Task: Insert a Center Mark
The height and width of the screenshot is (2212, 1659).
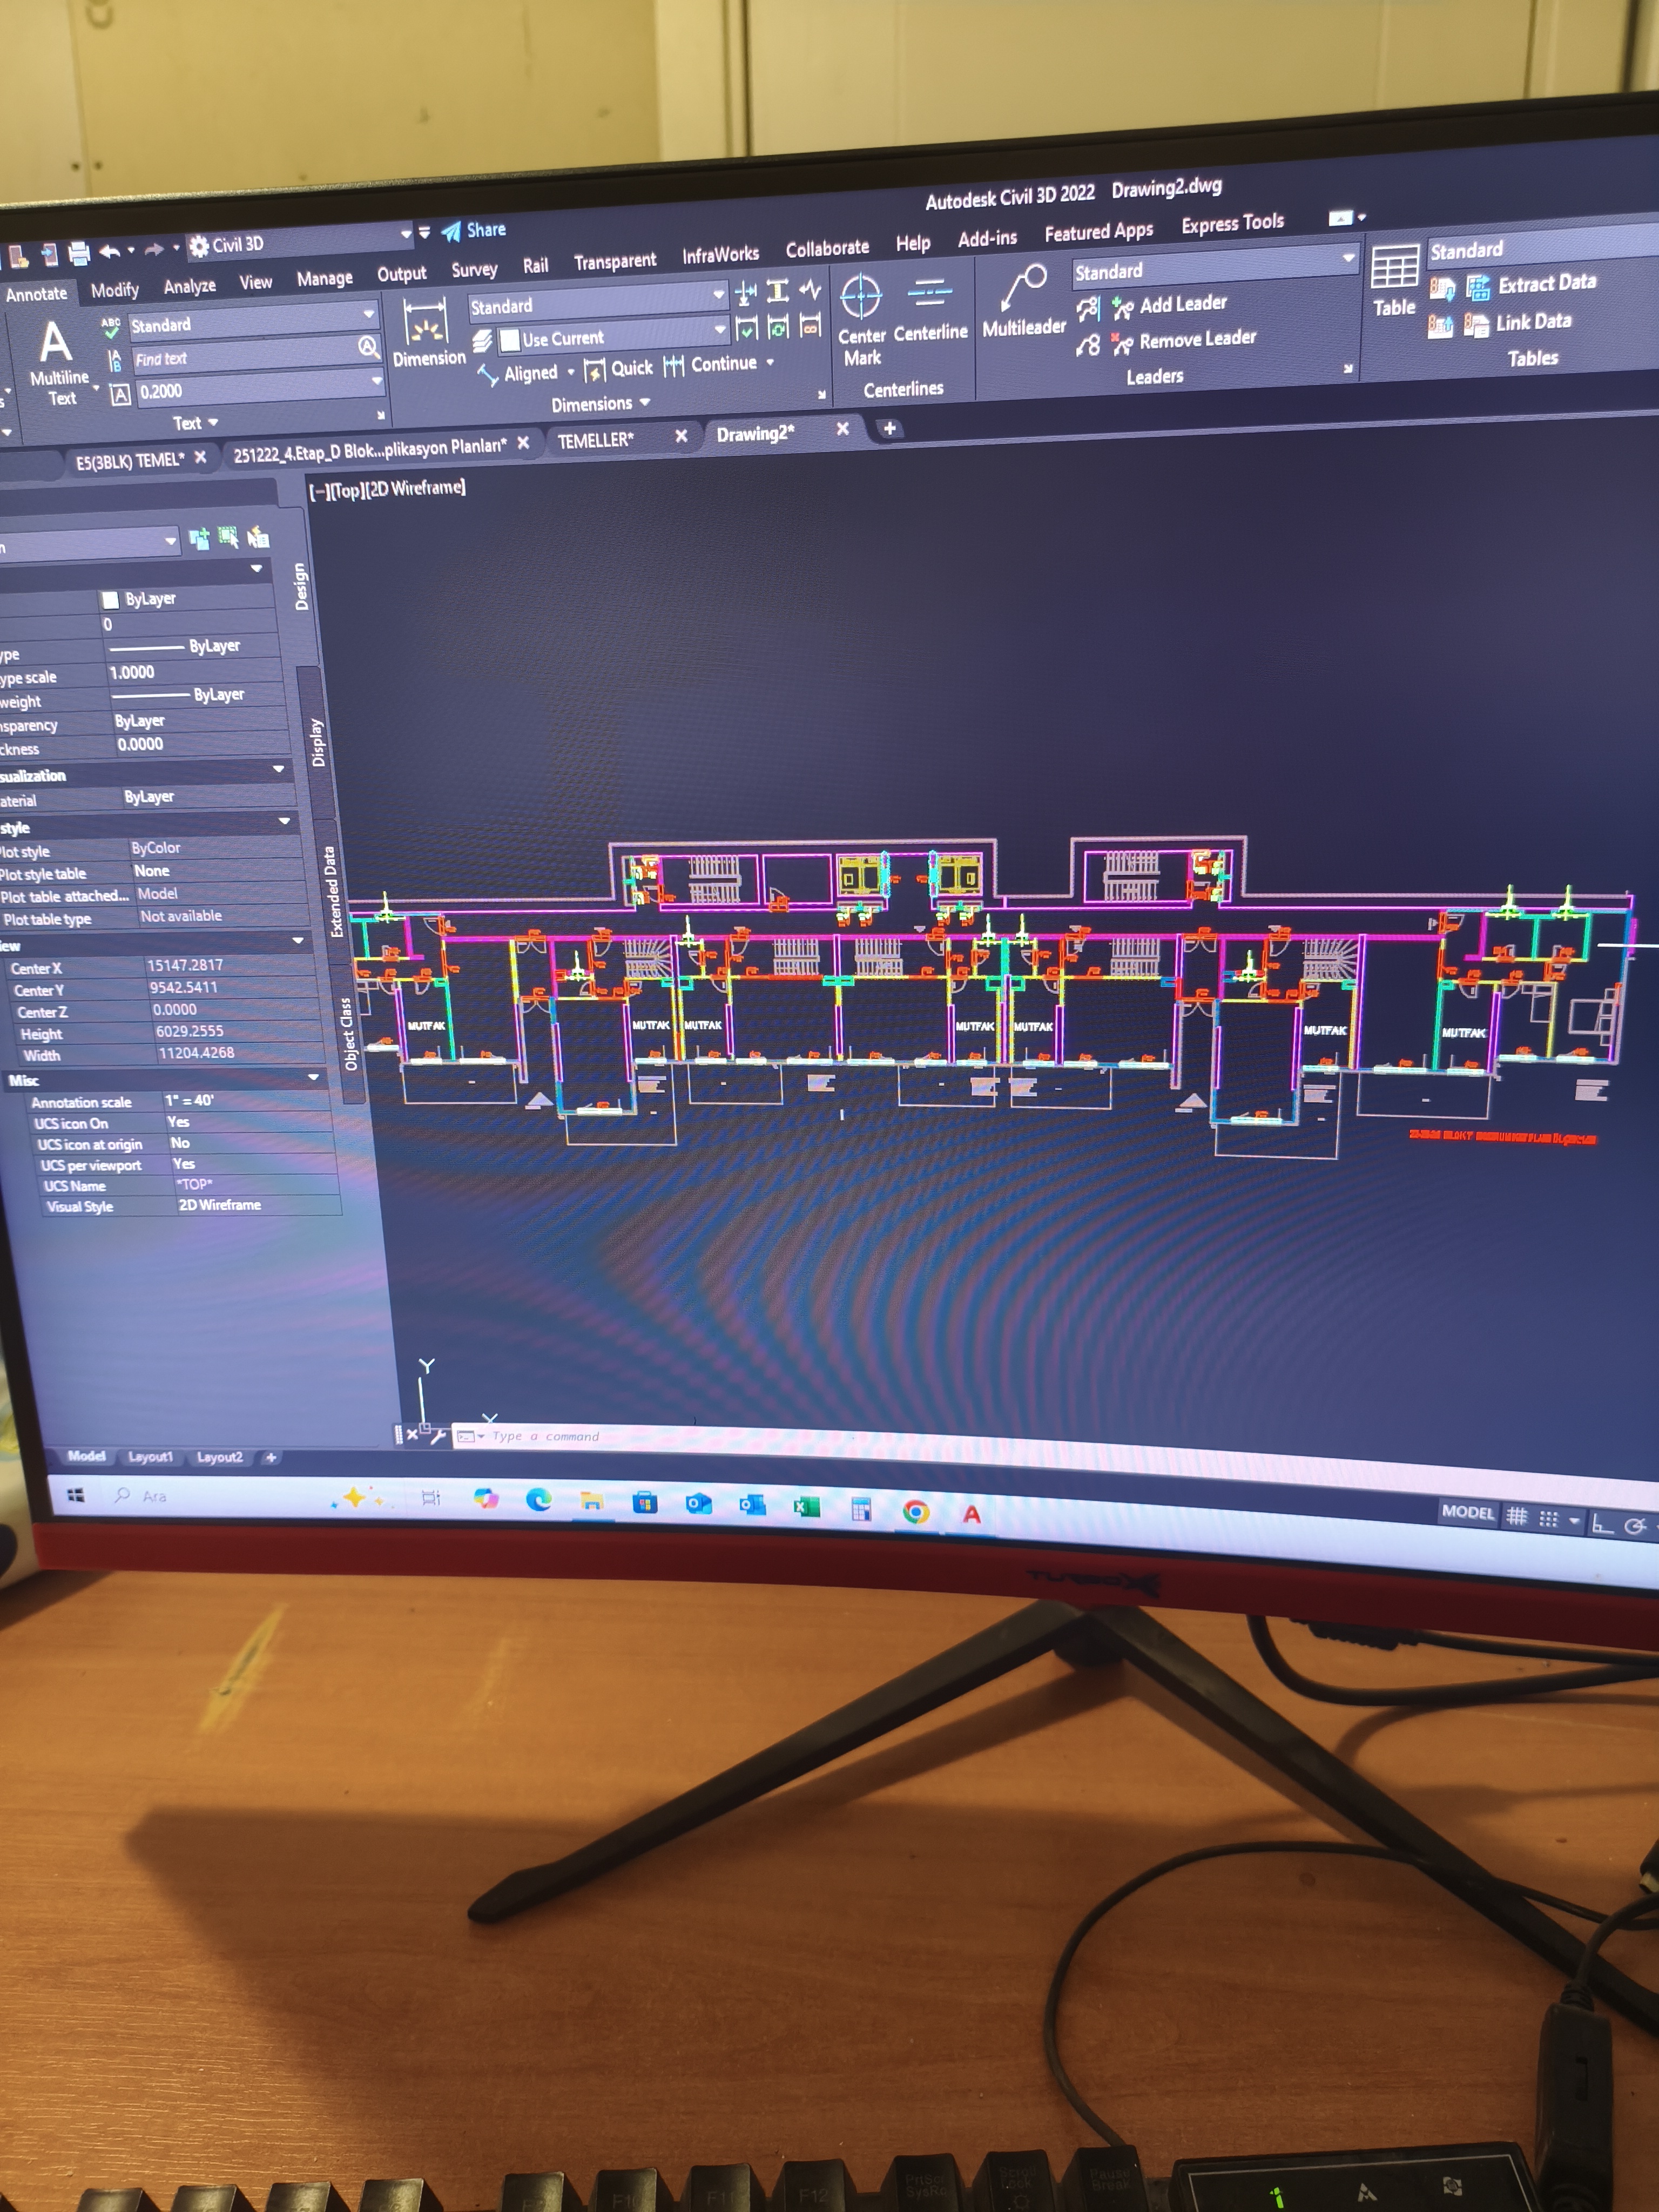Action: (861, 320)
